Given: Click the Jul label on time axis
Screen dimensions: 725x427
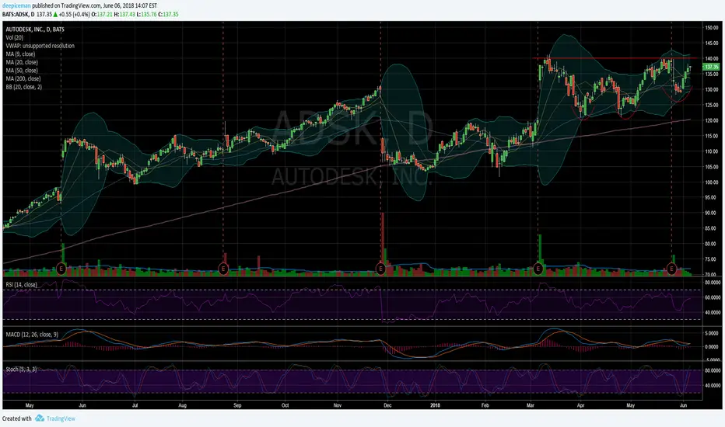Looking at the screenshot, I should (x=135, y=405).
